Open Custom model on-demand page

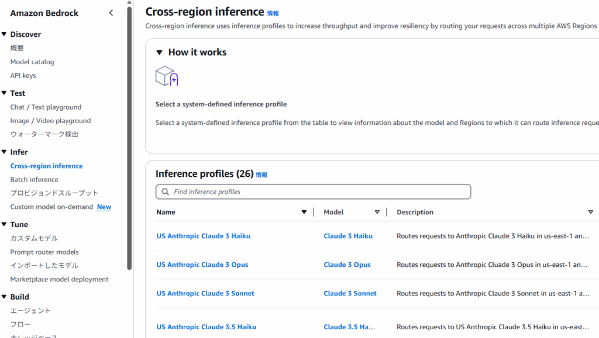pyautogui.click(x=51, y=207)
